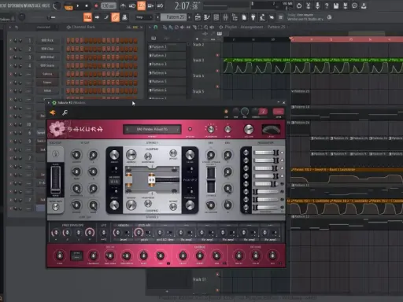Select Pattern 1 in the picker
Screen dimensions: 403x302
click(167, 47)
